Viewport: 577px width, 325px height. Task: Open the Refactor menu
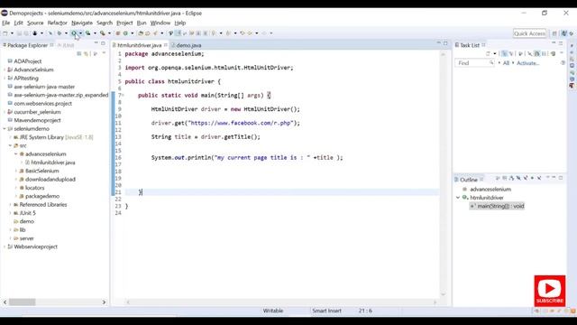(57, 23)
